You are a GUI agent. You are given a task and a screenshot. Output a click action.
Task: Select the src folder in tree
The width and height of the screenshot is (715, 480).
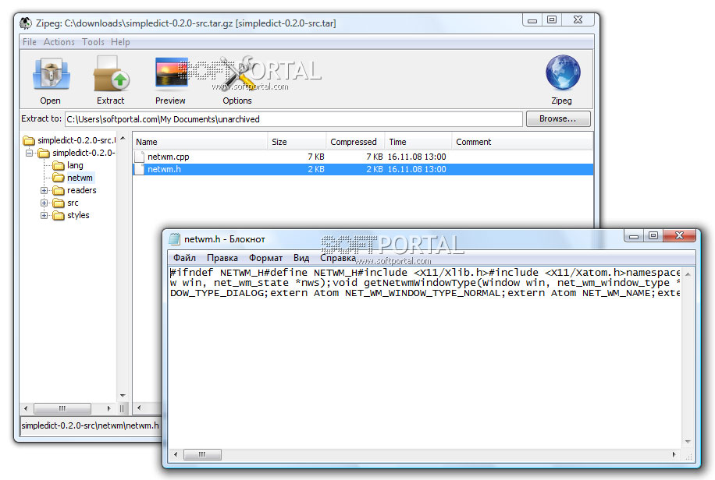73,203
